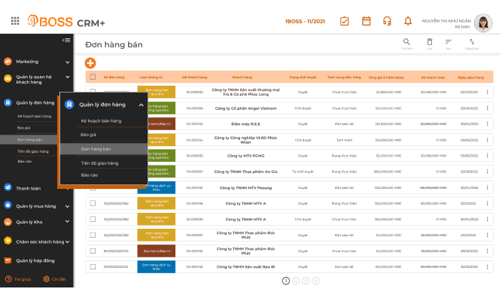Open the app grid launcher icon
This screenshot has height=301, width=502.
point(15,21)
